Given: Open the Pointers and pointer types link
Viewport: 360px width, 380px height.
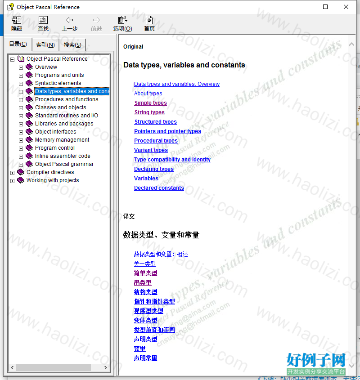Looking at the screenshot, I should 168,131.
